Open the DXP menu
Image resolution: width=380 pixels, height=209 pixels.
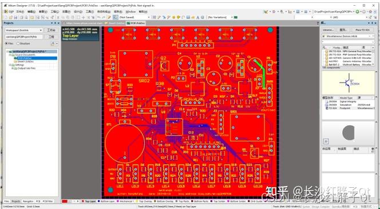10,11
